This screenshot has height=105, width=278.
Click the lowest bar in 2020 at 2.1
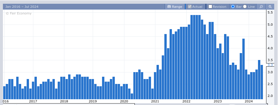tap(132, 96)
